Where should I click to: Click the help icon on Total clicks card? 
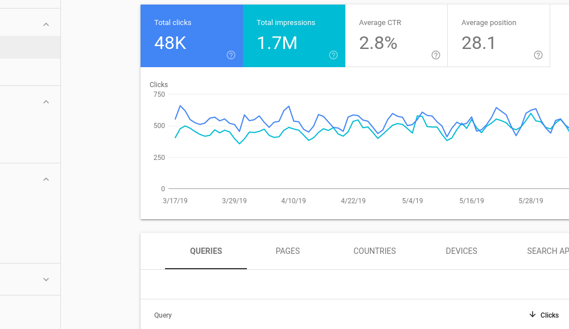(x=231, y=55)
